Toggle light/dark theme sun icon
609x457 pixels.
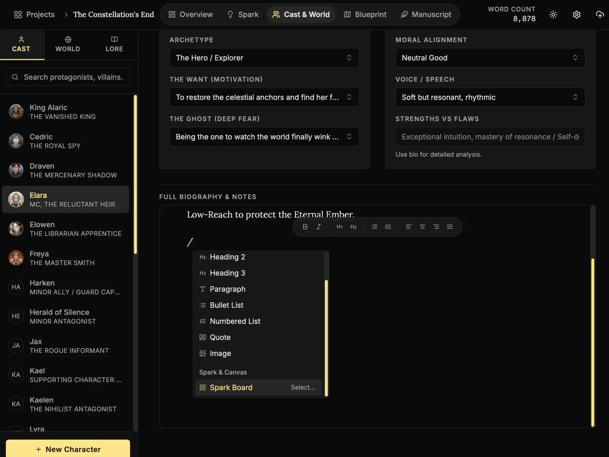[x=553, y=15]
